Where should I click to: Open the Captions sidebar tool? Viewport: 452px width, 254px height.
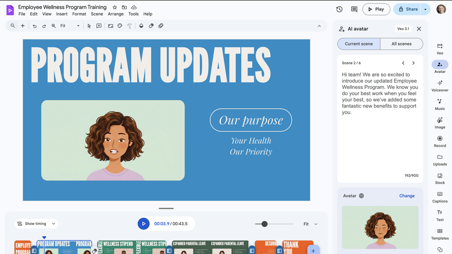[440, 197]
